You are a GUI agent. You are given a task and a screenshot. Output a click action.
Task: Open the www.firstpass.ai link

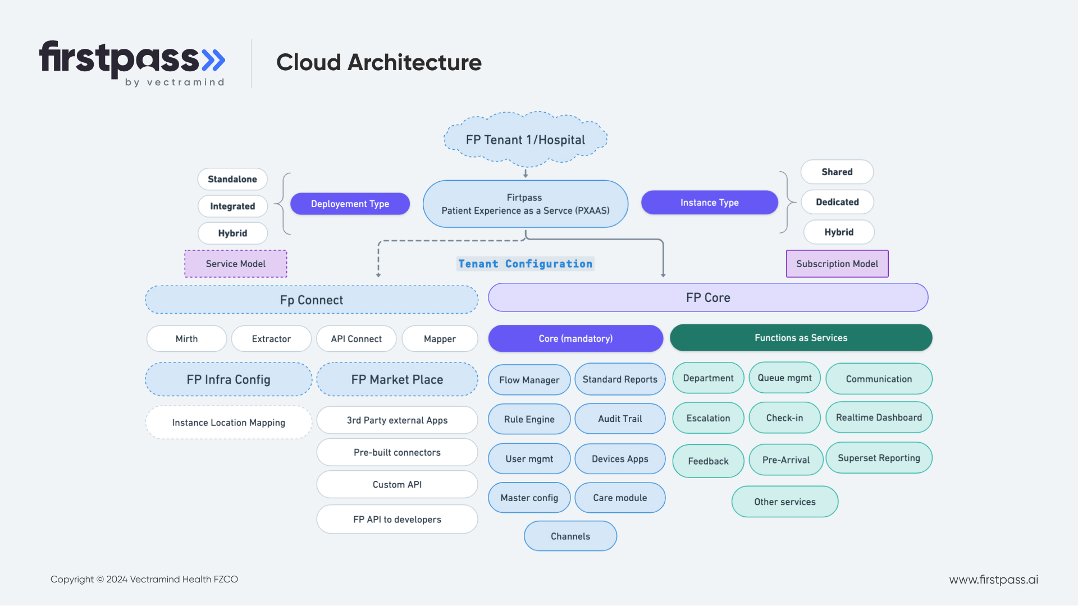(993, 580)
